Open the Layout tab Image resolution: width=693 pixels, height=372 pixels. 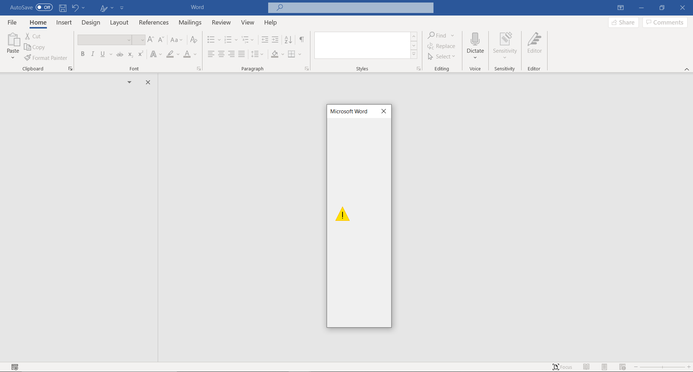[x=119, y=22]
